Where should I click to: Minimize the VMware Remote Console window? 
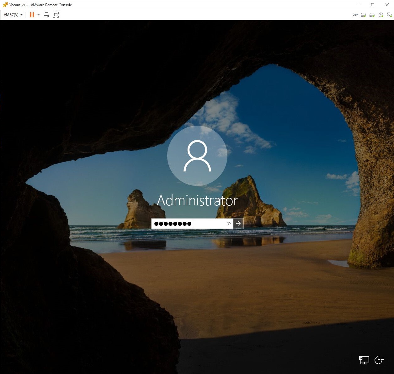coord(359,5)
